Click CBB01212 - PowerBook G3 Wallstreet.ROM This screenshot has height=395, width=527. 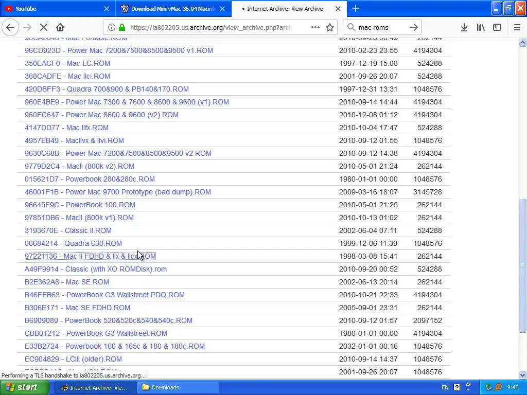(x=96, y=333)
